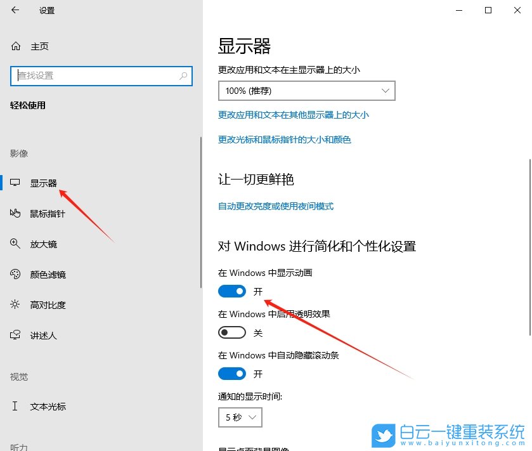Expand the 通知的显示时间 duration dropdown

pos(240,417)
